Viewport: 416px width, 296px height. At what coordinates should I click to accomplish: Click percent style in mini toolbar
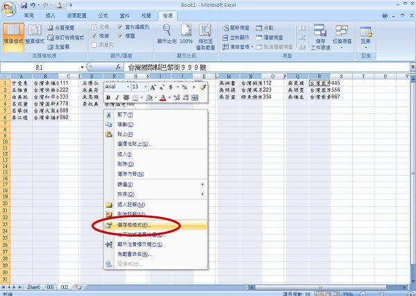point(184,87)
